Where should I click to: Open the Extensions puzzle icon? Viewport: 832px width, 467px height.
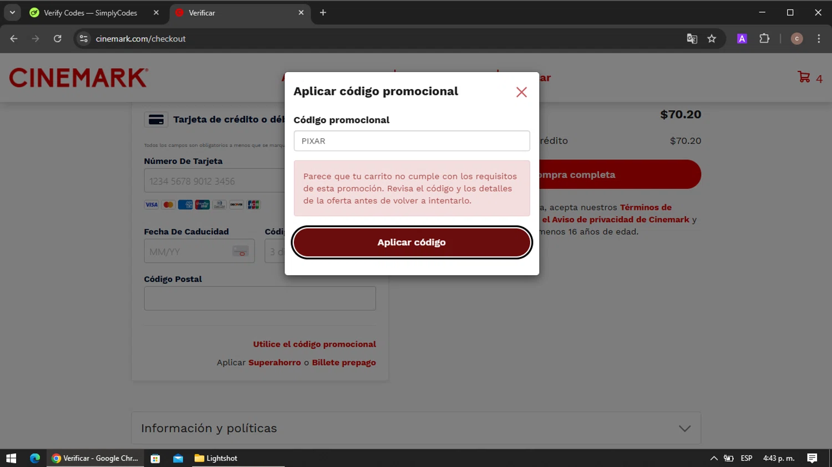point(764,39)
